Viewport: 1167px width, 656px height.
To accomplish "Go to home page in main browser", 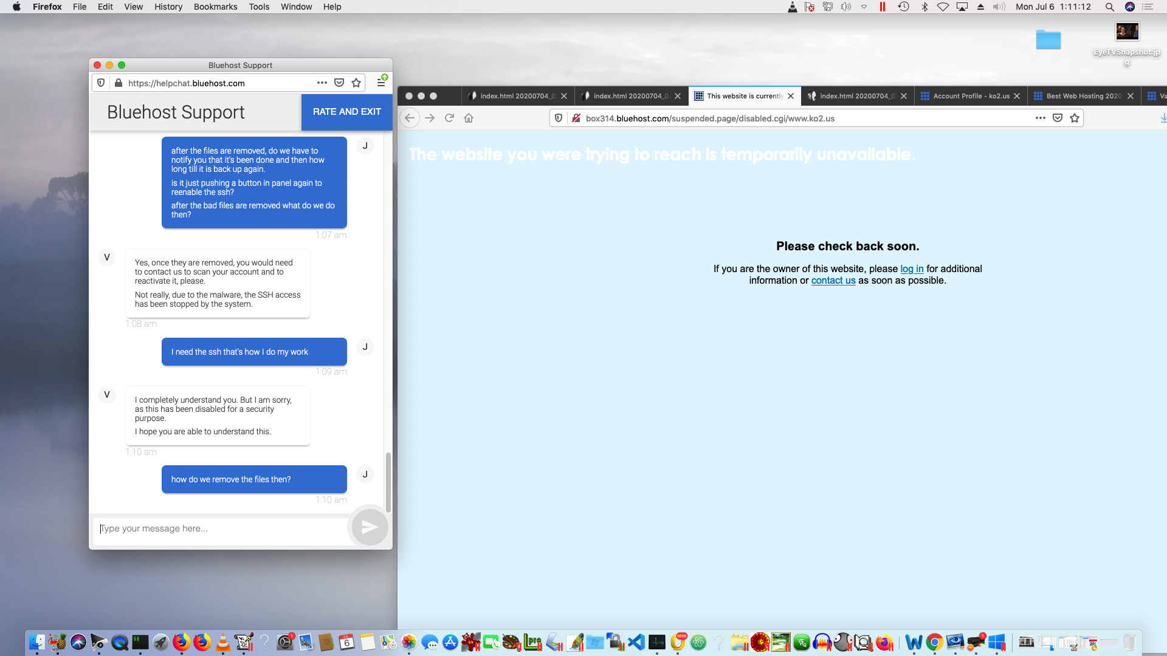I will (469, 118).
